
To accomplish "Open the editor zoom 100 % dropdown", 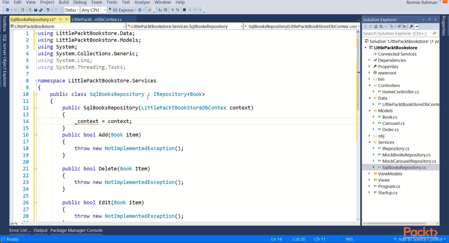I will pyautogui.click(x=16, y=224).
